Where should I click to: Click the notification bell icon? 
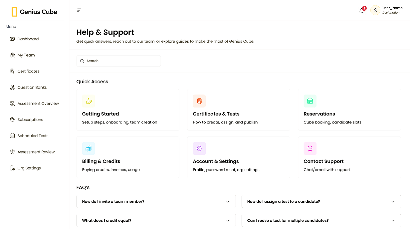click(x=362, y=11)
